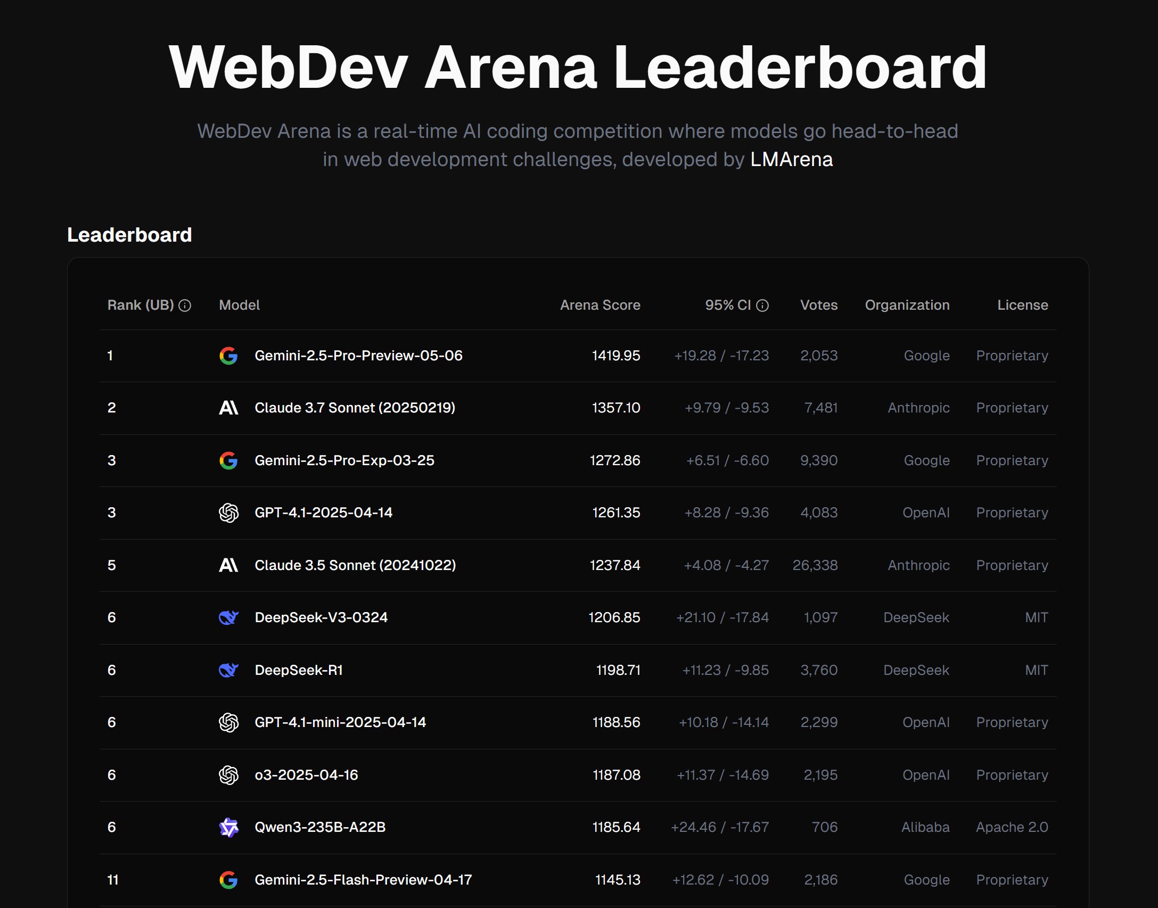
Task: Click the confidence interval +9.79 / -9.53
Action: (x=727, y=408)
